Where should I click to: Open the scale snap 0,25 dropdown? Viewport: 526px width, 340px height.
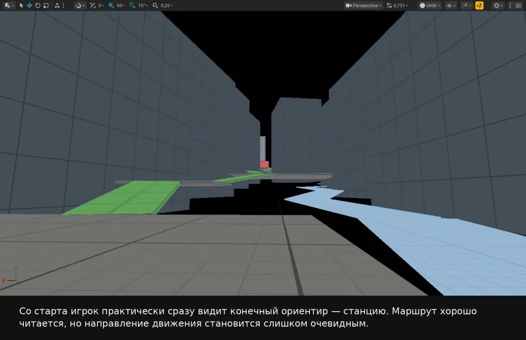point(167,5)
